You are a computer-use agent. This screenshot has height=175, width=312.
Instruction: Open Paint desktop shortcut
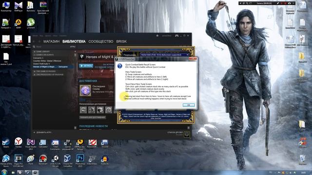pos(31,160)
